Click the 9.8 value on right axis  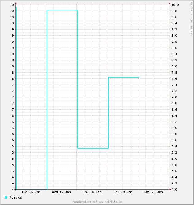coord(174,11)
